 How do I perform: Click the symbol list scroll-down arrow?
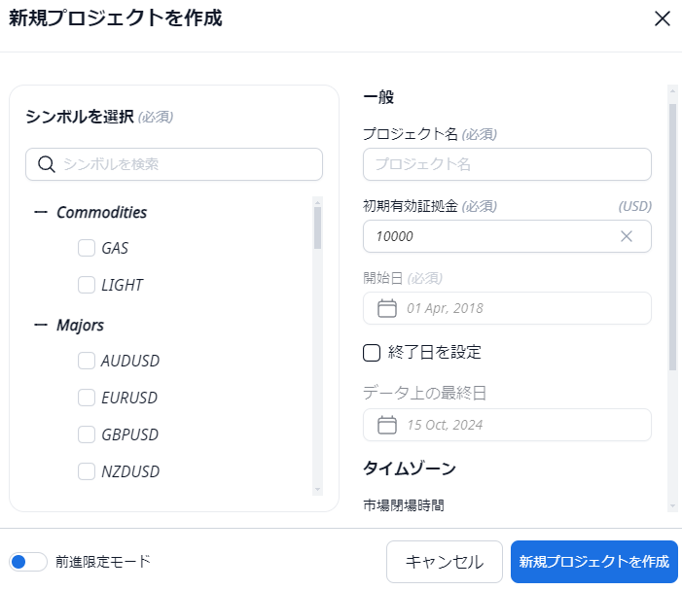coord(317,490)
